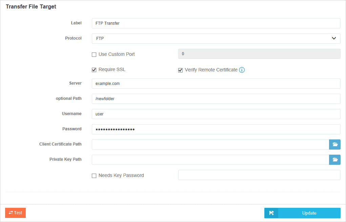346x222 pixels.
Task: Click the empty key password input field
Action: click(259, 175)
